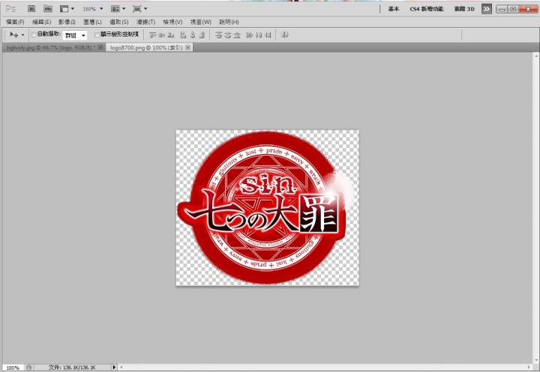Enable the 顯示變形控制項 checkbox

click(x=97, y=34)
